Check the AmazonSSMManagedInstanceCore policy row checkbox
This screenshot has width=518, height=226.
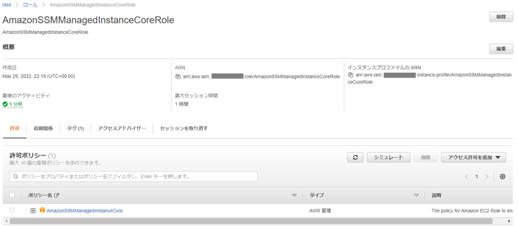coord(12,210)
